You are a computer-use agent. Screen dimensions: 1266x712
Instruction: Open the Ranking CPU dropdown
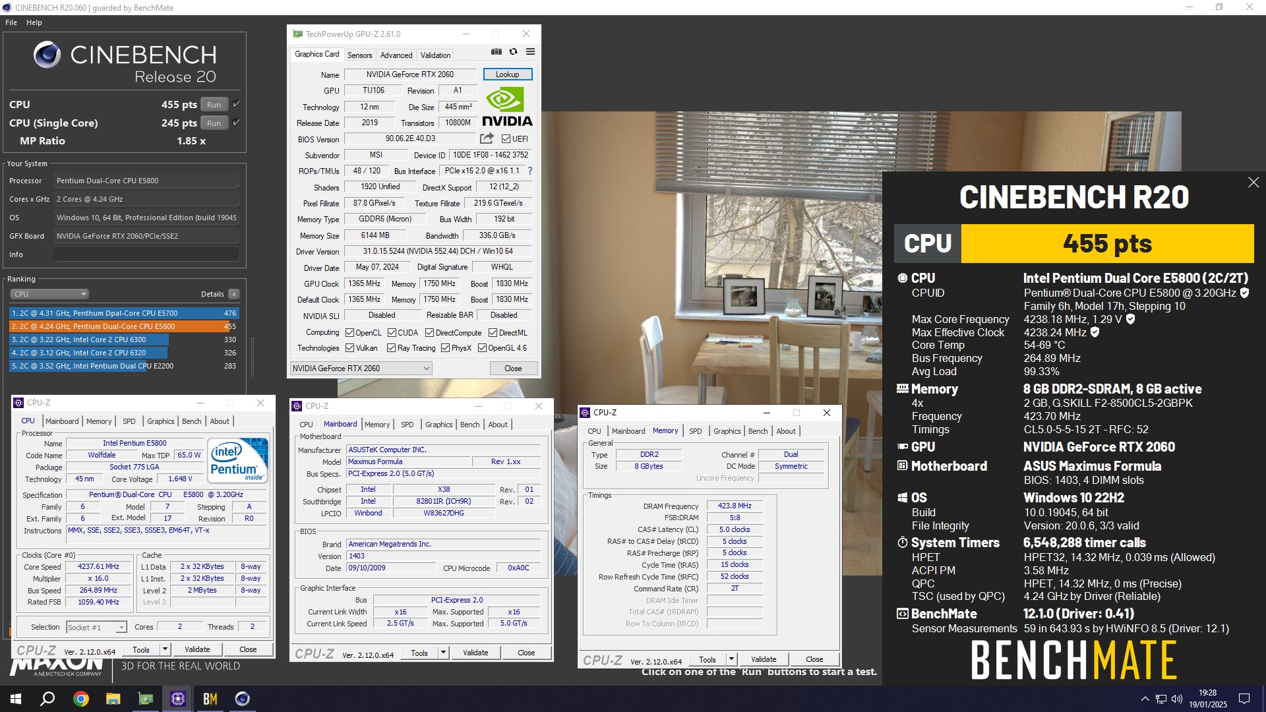click(49, 294)
